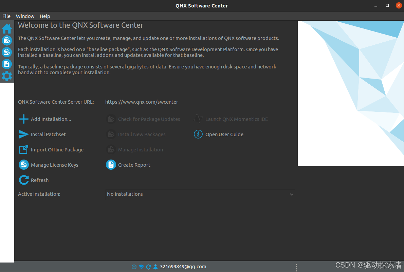
Task: Click the Manage License Keys icon
Action: click(x=24, y=165)
